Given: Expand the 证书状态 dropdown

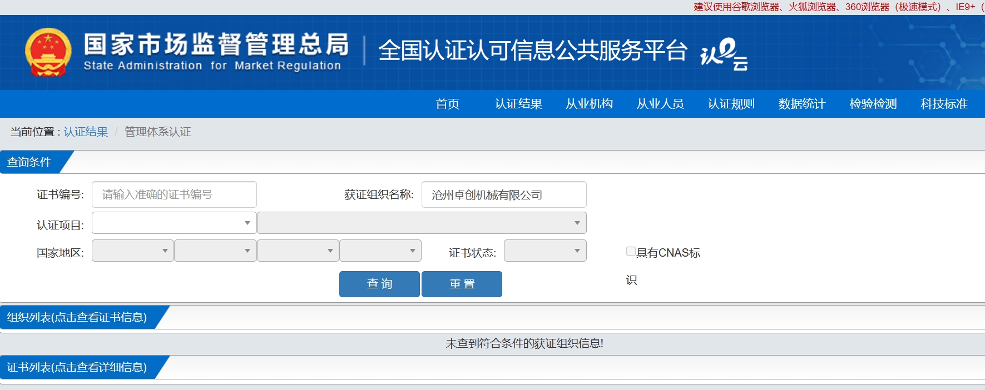Looking at the screenshot, I should point(545,251).
